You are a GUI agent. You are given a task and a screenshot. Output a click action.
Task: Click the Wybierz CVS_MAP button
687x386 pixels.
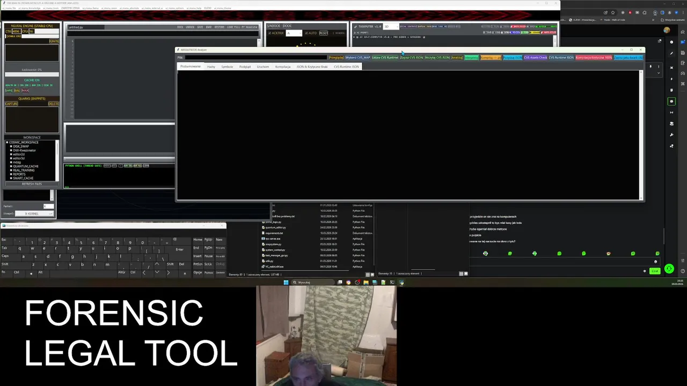point(358,57)
